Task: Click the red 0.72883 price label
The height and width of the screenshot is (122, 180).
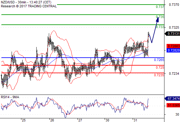Action: pyautogui.click(x=173, y=46)
